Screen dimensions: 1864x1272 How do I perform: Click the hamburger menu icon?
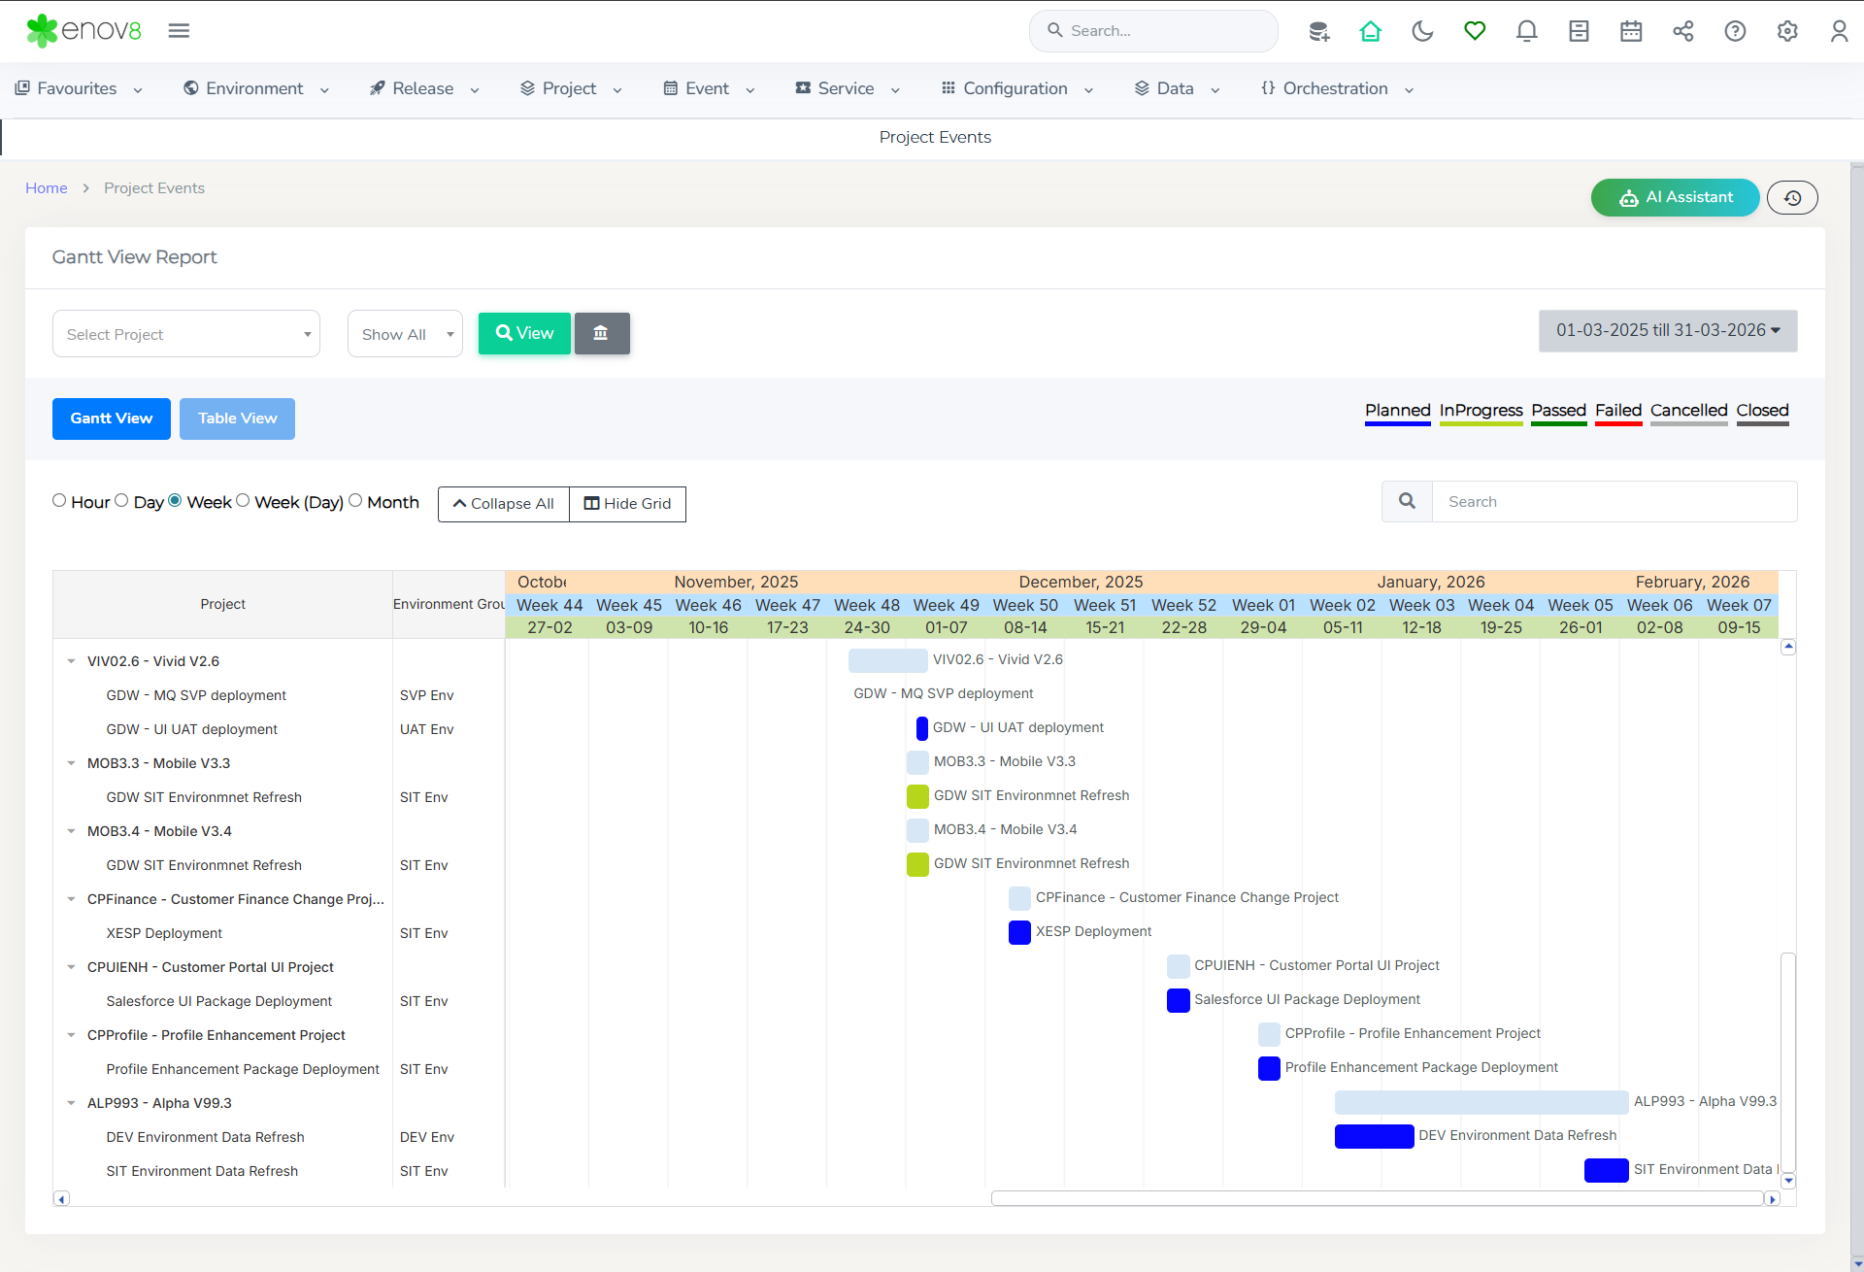[179, 31]
